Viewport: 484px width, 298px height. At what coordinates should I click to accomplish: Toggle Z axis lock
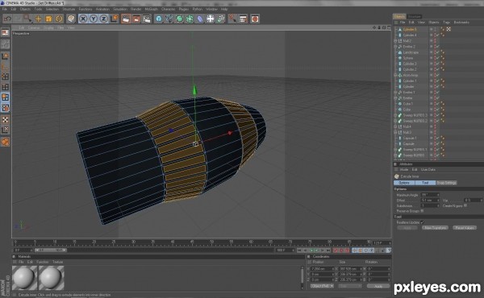(104, 19)
